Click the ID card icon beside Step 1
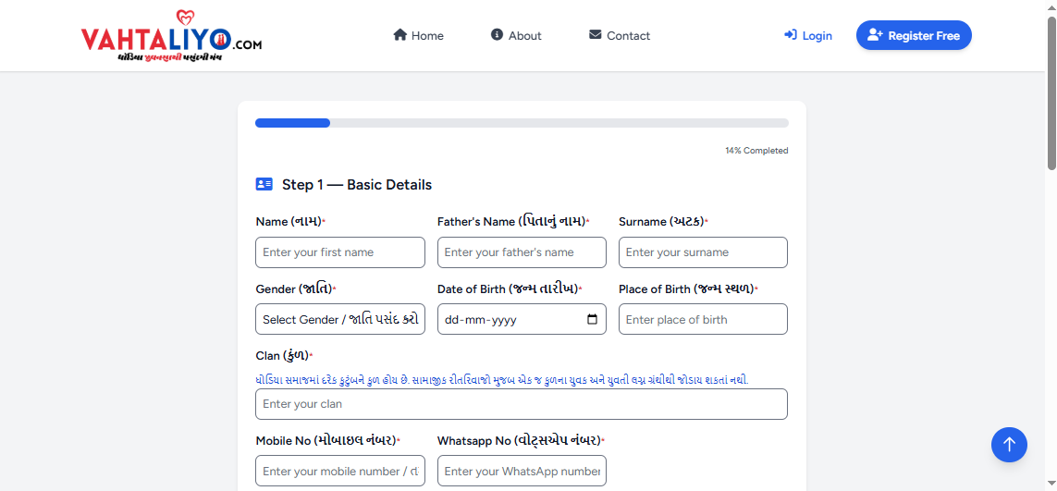Image resolution: width=1057 pixels, height=491 pixels. (264, 184)
